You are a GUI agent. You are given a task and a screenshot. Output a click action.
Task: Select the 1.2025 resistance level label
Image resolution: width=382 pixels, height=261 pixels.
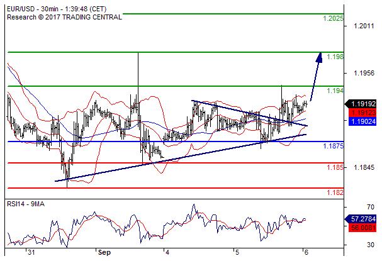[333, 18]
